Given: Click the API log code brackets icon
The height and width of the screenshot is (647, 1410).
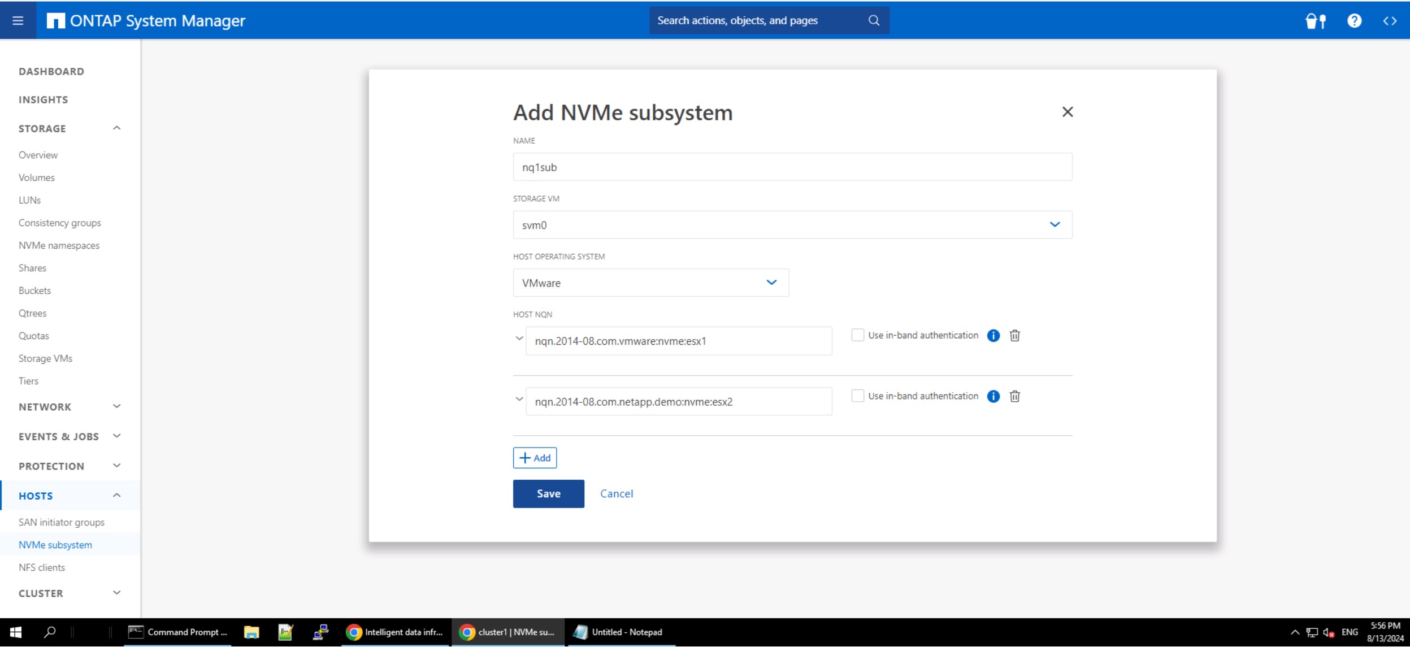Looking at the screenshot, I should pyautogui.click(x=1390, y=21).
